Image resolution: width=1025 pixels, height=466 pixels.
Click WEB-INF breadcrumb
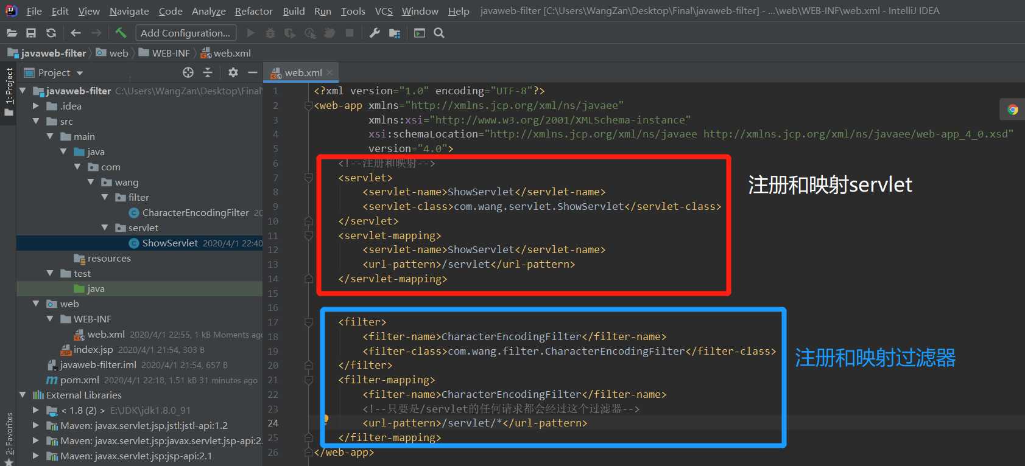164,53
